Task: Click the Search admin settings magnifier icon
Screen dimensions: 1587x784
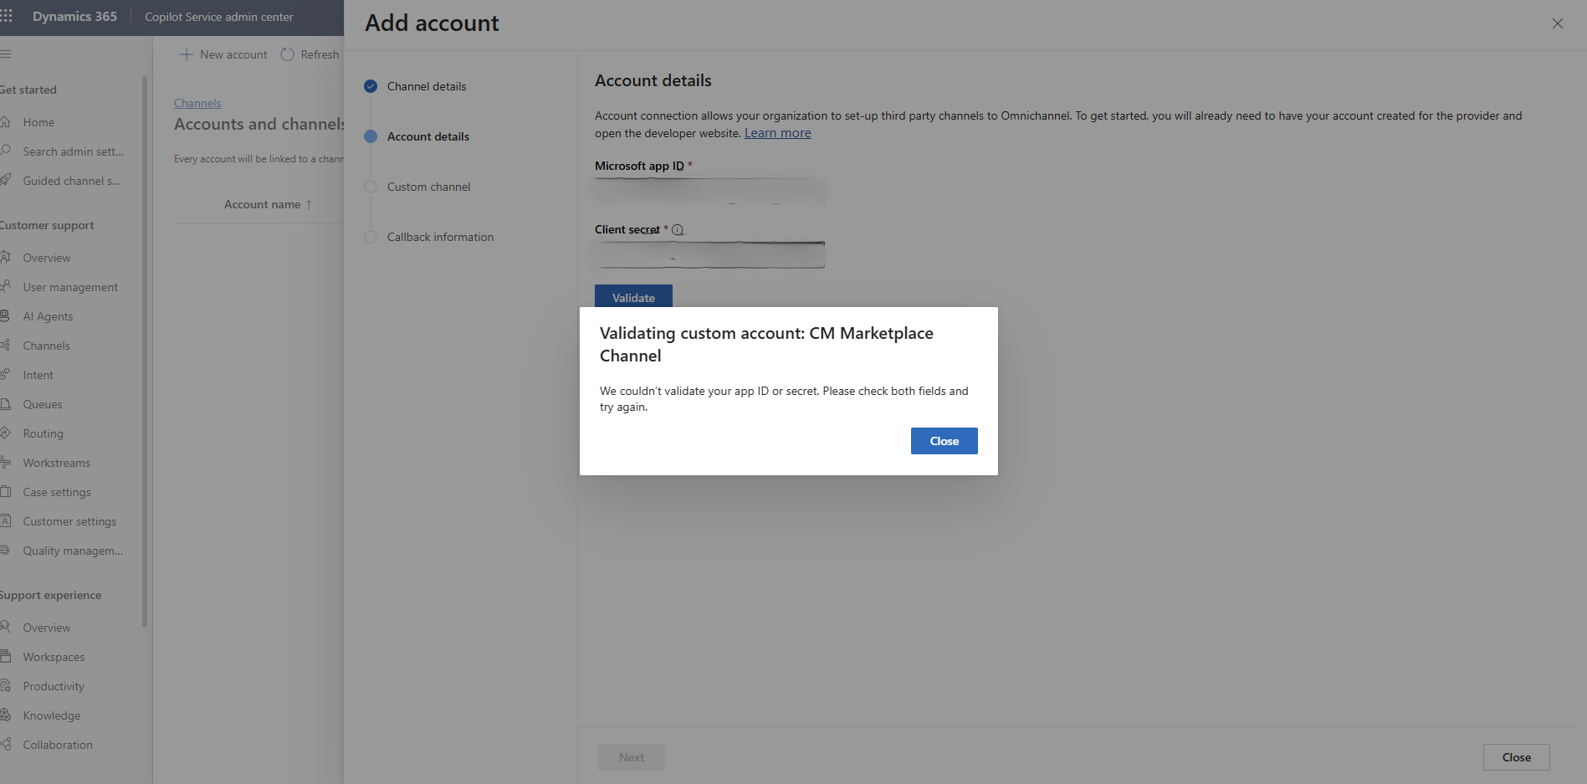Action: pos(5,151)
